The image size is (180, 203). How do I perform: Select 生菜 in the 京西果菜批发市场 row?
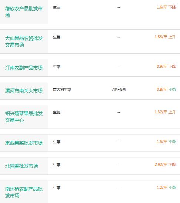click(57, 142)
